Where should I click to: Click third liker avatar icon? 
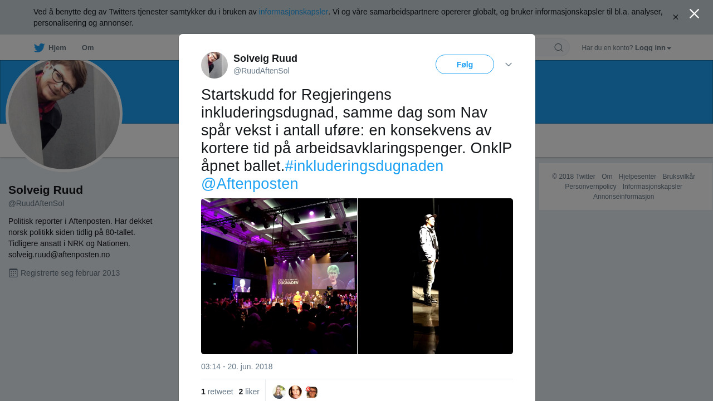(311, 392)
